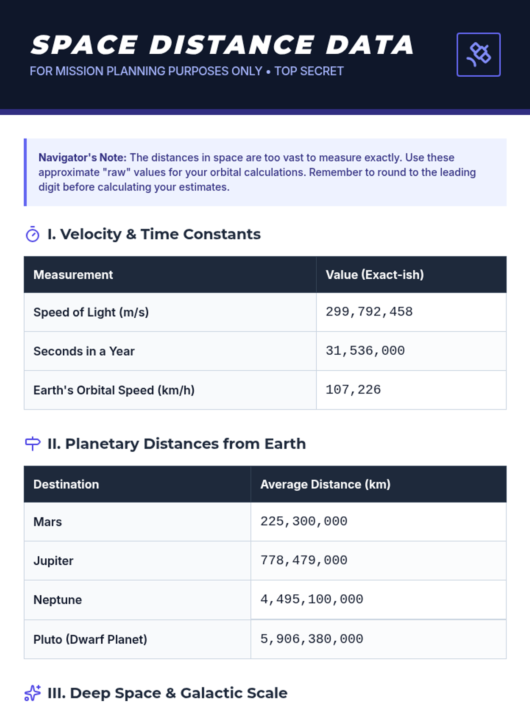Click the Pluto (Dwarf Planet) row label

tap(91, 639)
